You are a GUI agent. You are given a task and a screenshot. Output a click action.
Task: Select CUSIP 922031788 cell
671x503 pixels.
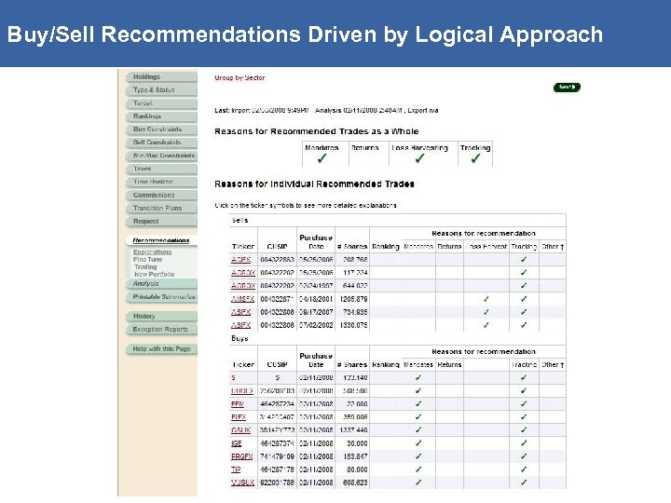point(277,483)
